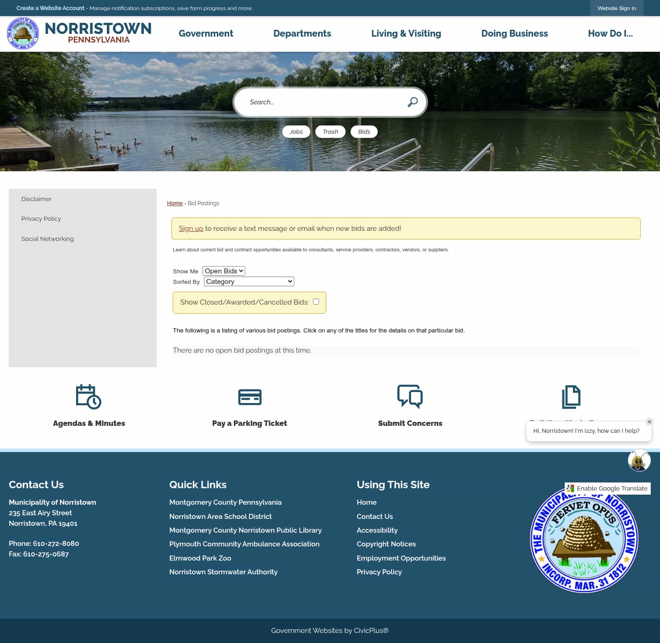Click the Submit Concerns speech bubble icon
The image size is (660, 643).
pyautogui.click(x=410, y=397)
